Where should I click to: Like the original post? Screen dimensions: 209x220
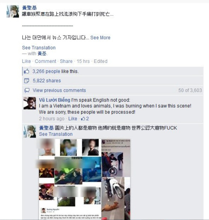pos(26,61)
